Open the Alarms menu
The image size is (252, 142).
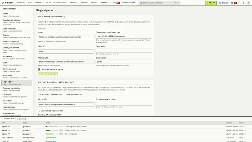tap(112, 3)
